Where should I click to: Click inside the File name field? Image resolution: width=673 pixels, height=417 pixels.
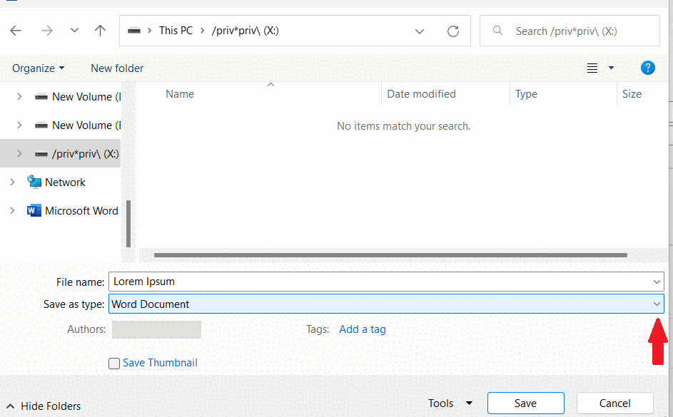285,281
